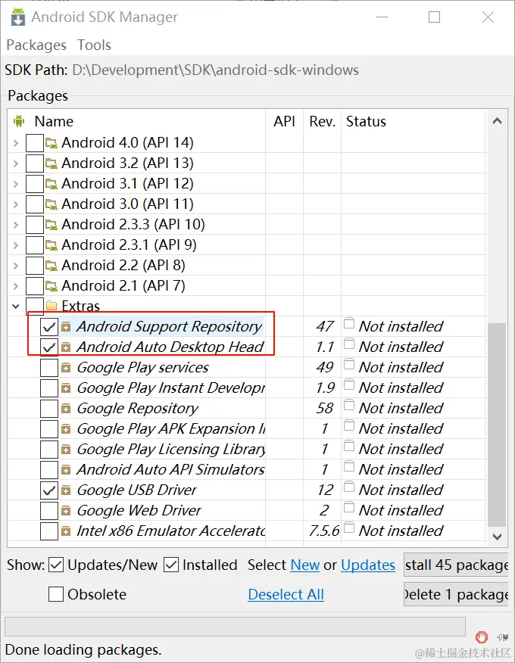Click the package icon of Android Support Repository

pos(66,327)
